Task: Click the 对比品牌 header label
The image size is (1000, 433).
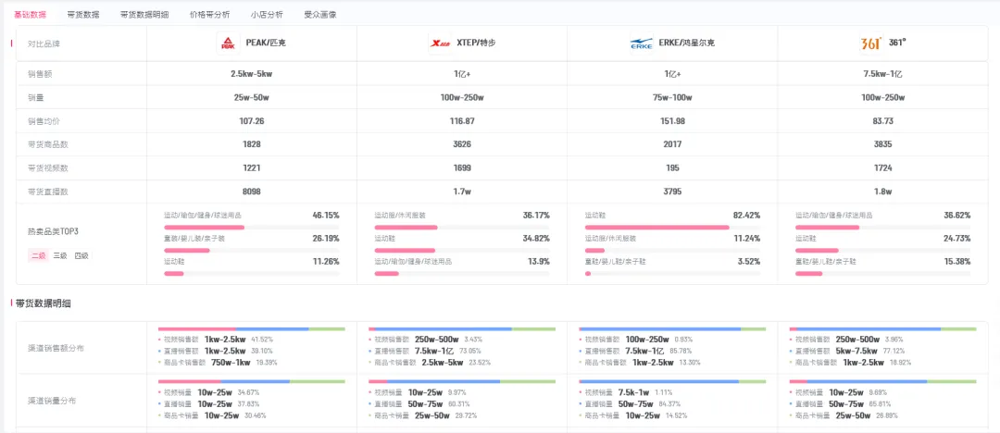Action: tap(44, 44)
